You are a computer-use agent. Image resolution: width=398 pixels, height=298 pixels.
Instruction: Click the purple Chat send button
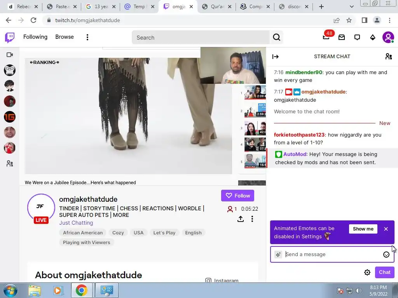pyautogui.click(x=384, y=272)
